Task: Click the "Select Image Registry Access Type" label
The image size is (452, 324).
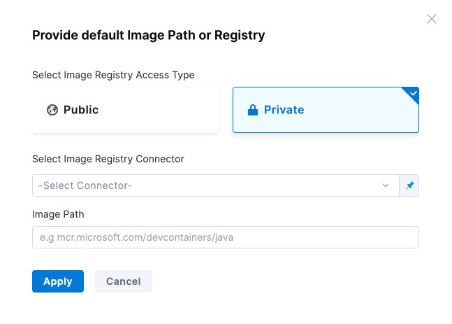Action: tap(113, 75)
